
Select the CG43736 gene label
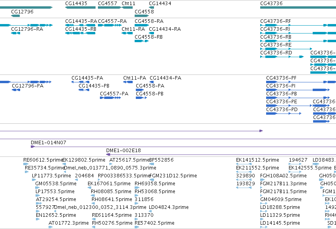271,4
